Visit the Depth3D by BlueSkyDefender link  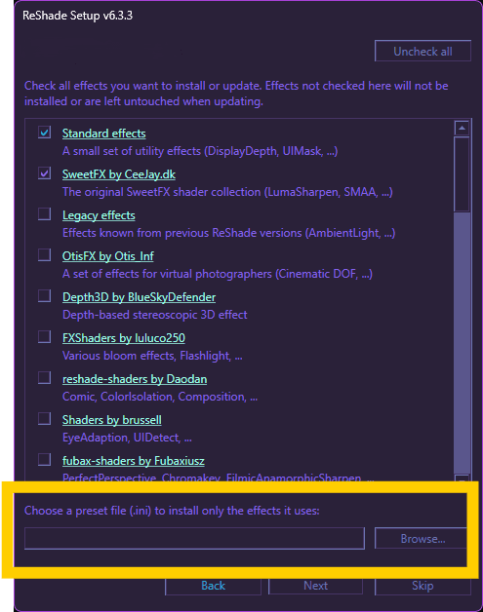pyautogui.click(x=139, y=297)
